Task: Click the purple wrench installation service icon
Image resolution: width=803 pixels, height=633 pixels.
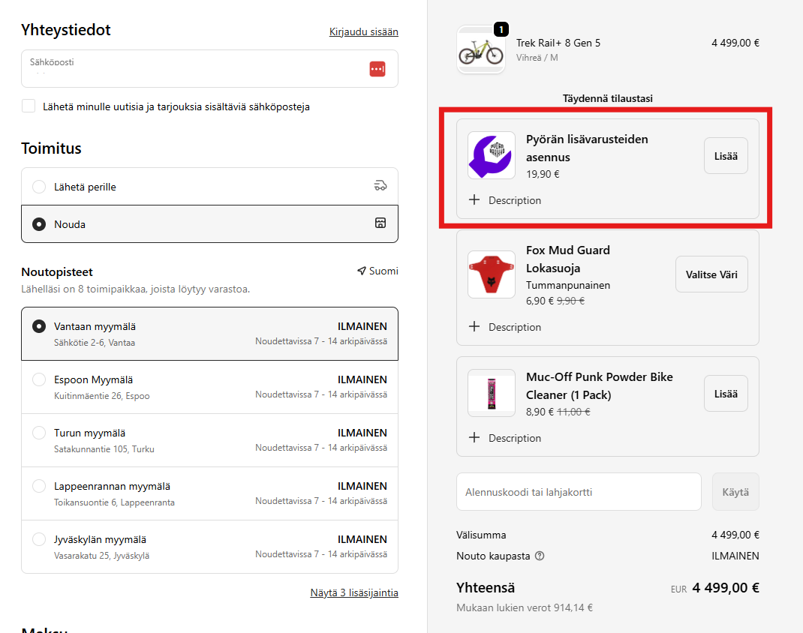Action: [x=491, y=155]
